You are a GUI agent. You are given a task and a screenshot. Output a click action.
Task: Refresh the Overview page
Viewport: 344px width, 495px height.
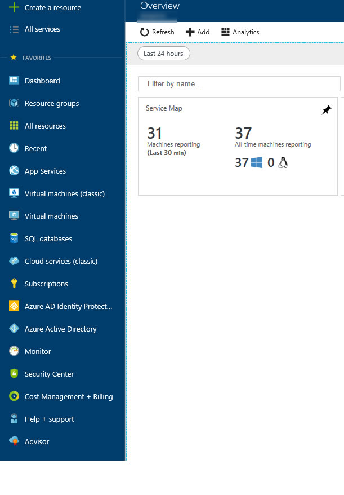pos(157,32)
